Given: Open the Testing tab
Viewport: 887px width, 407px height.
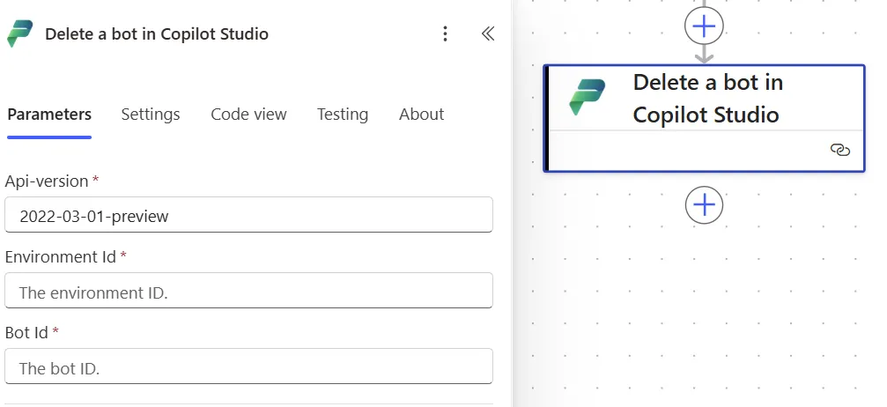Looking at the screenshot, I should click(x=343, y=115).
